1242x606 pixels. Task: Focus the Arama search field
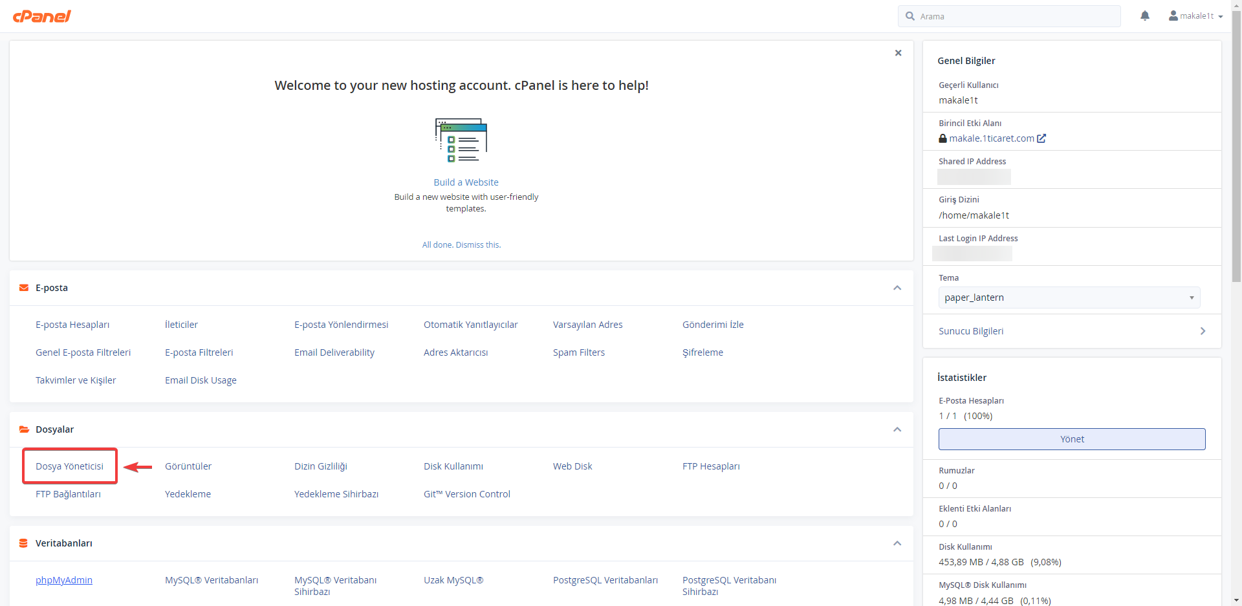(x=1009, y=16)
